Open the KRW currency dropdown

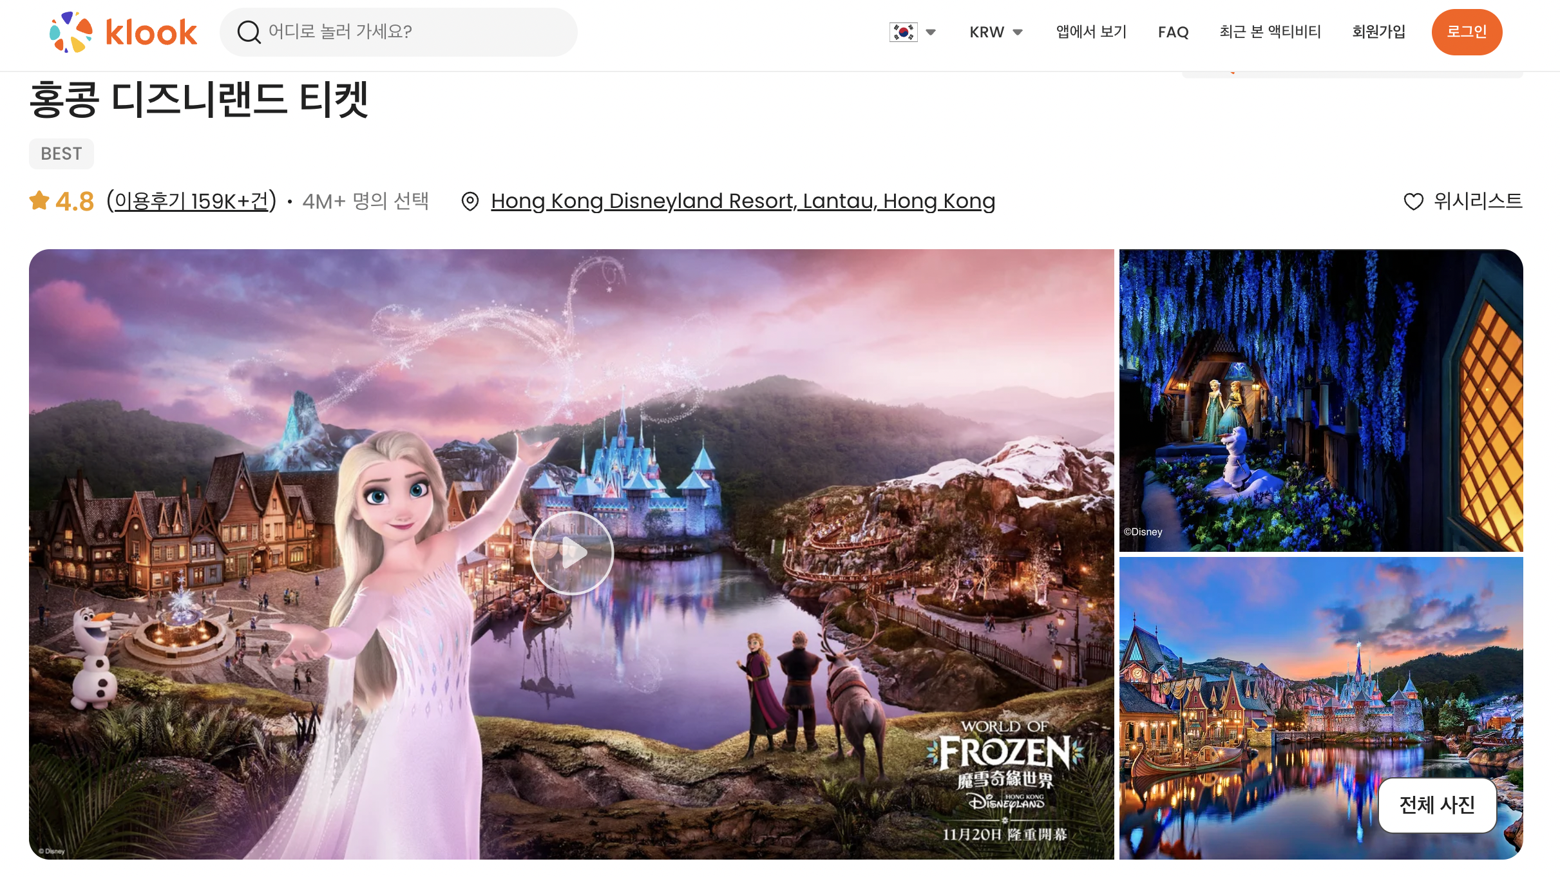click(996, 32)
